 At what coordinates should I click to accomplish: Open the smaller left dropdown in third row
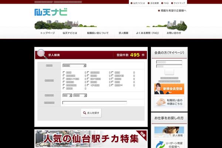67,95
